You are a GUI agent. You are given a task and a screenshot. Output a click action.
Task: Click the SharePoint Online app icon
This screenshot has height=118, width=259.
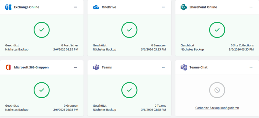184,7
